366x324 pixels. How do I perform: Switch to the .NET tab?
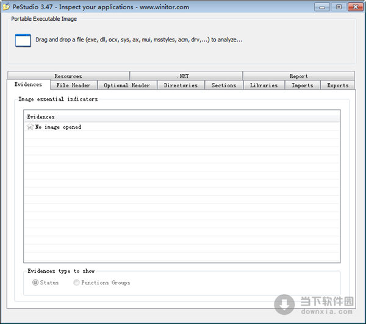tap(186, 76)
